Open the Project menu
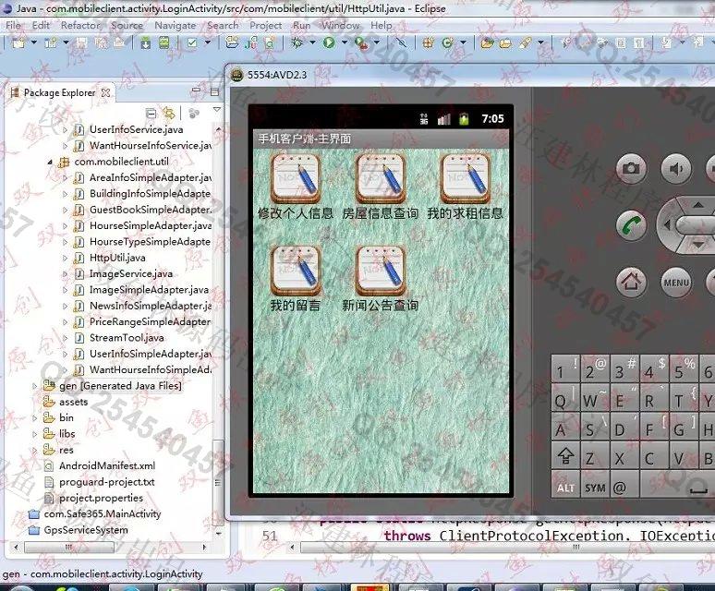715x591 pixels. tap(266, 25)
